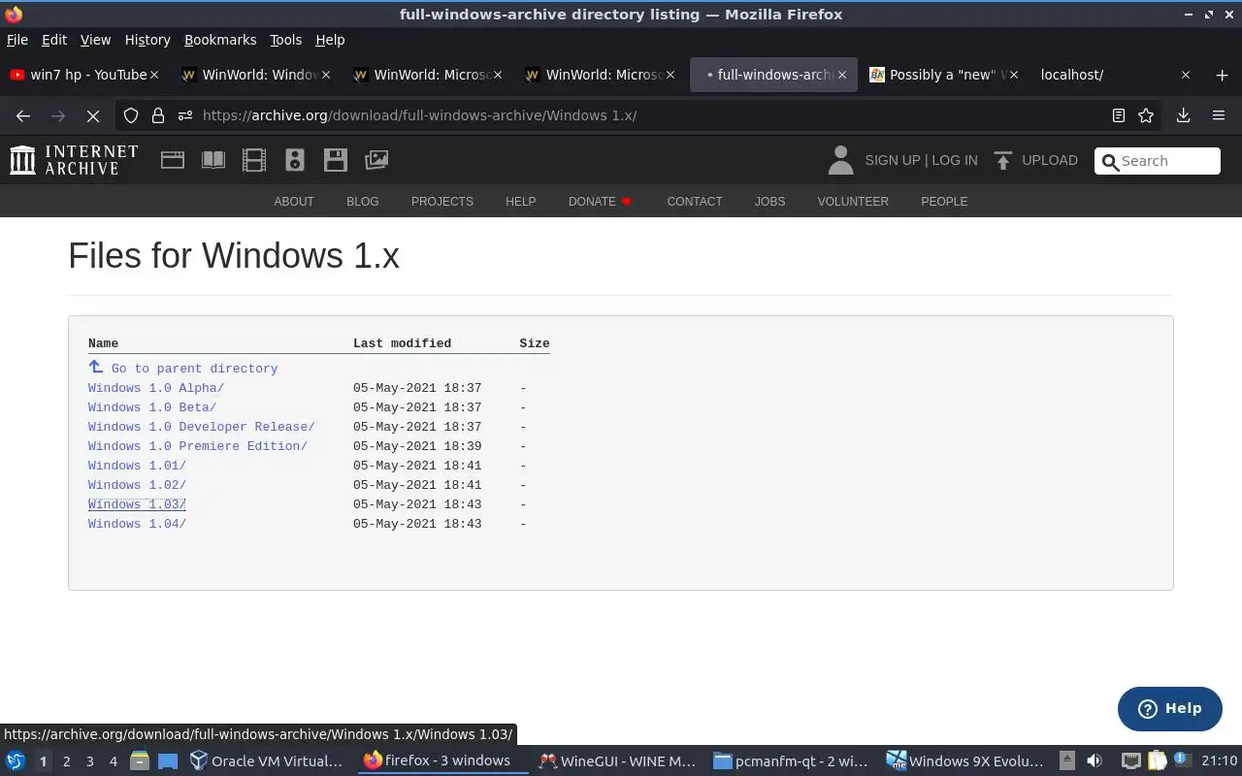Viewport: 1242px width, 776px height.
Task: Click the volume speaker icon in the tray
Action: pyautogui.click(x=1095, y=761)
